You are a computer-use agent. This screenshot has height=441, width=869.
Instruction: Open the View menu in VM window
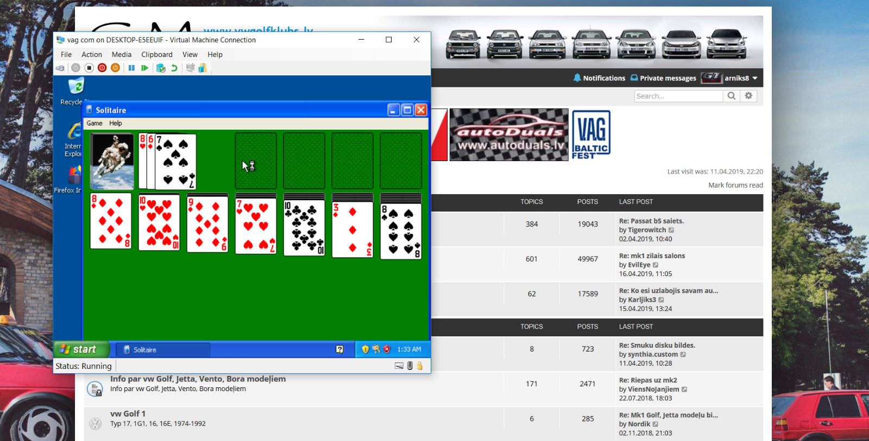coord(190,54)
